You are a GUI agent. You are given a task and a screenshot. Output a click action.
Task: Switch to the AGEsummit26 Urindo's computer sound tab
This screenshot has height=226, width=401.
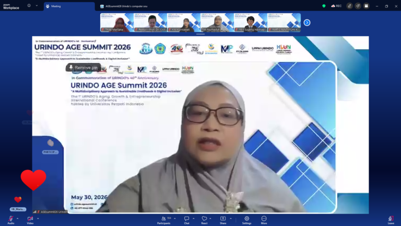pos(124,6)
